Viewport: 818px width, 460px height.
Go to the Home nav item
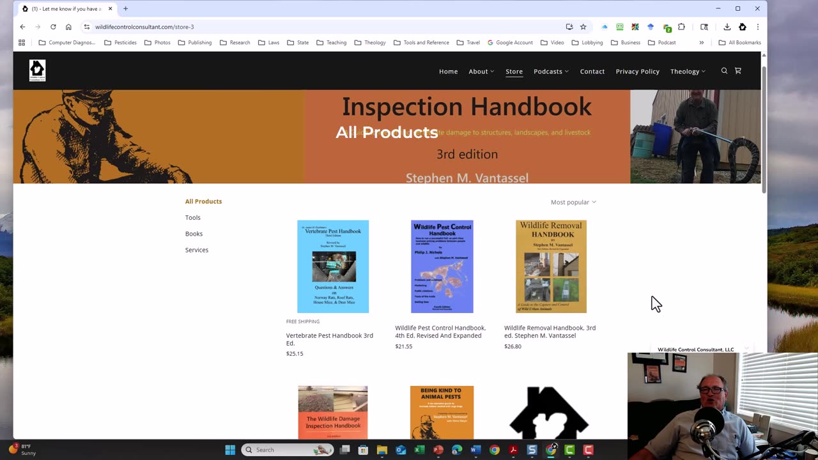coord(448,72)
